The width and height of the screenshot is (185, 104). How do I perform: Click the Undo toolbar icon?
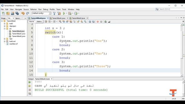(23, 13)
